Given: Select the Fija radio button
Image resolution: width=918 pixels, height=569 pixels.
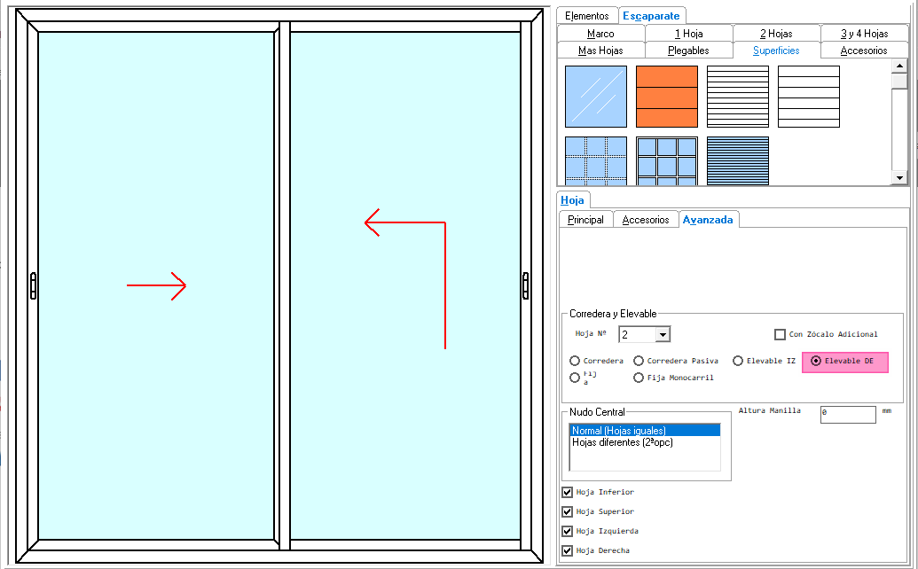Looking at the screenshot, I should click(575, 378).
